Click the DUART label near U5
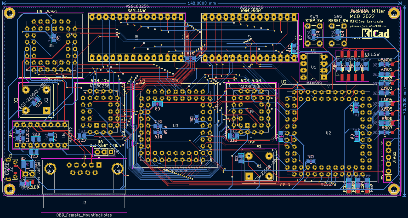 [52, 11]
